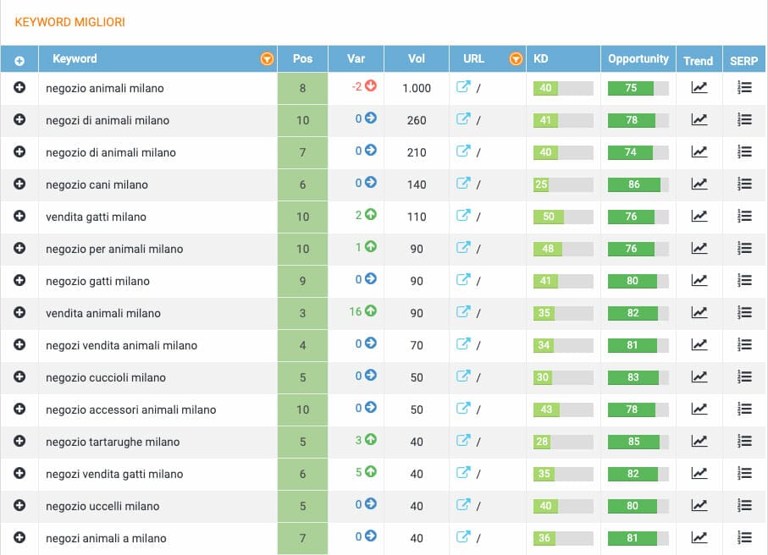The image size is (768, 555).
Task: Open URL link icon for negozio cuccioli milano
Action: coord(463,376)
